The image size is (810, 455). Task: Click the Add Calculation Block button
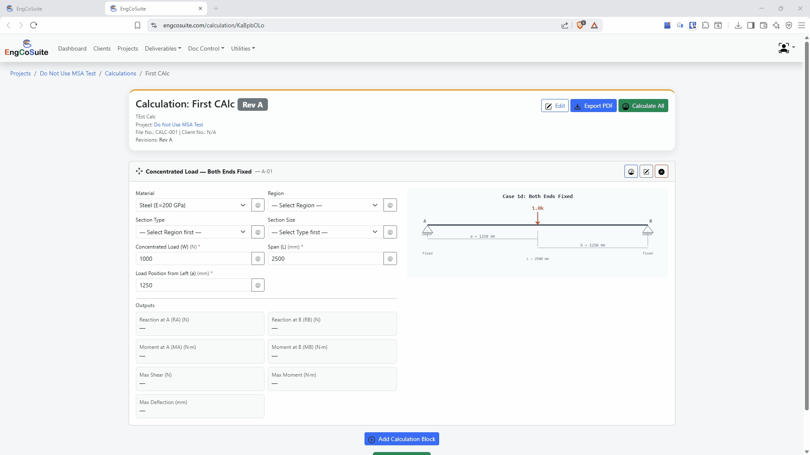(x=402, y=439)
